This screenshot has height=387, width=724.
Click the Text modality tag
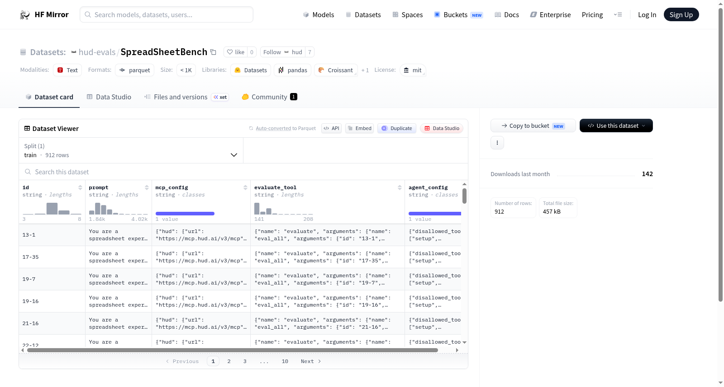point(67,70)
